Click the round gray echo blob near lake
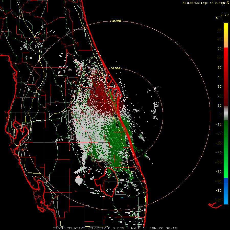This screenshot has height=230, width=230. pos(79,181)
